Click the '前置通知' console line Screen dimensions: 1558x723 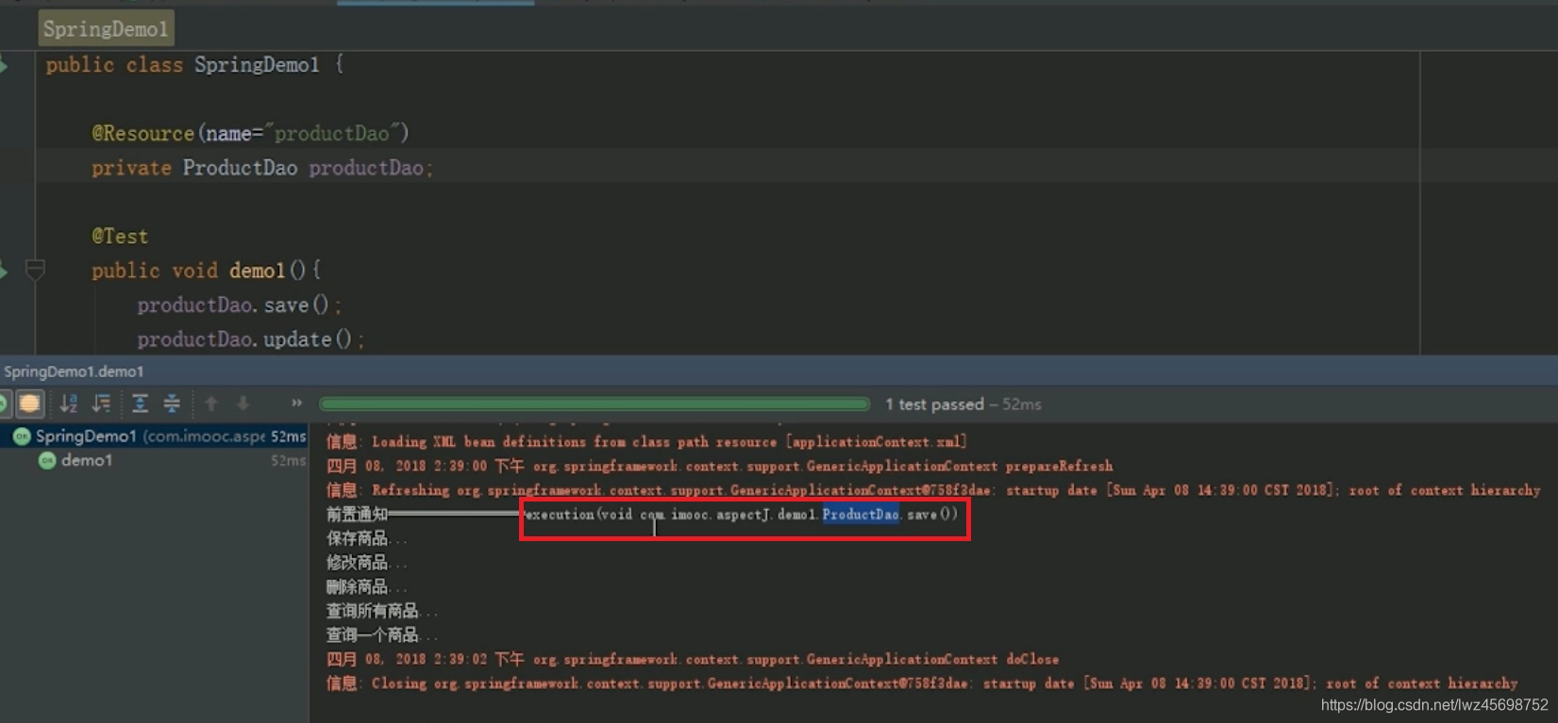(642, 514)
